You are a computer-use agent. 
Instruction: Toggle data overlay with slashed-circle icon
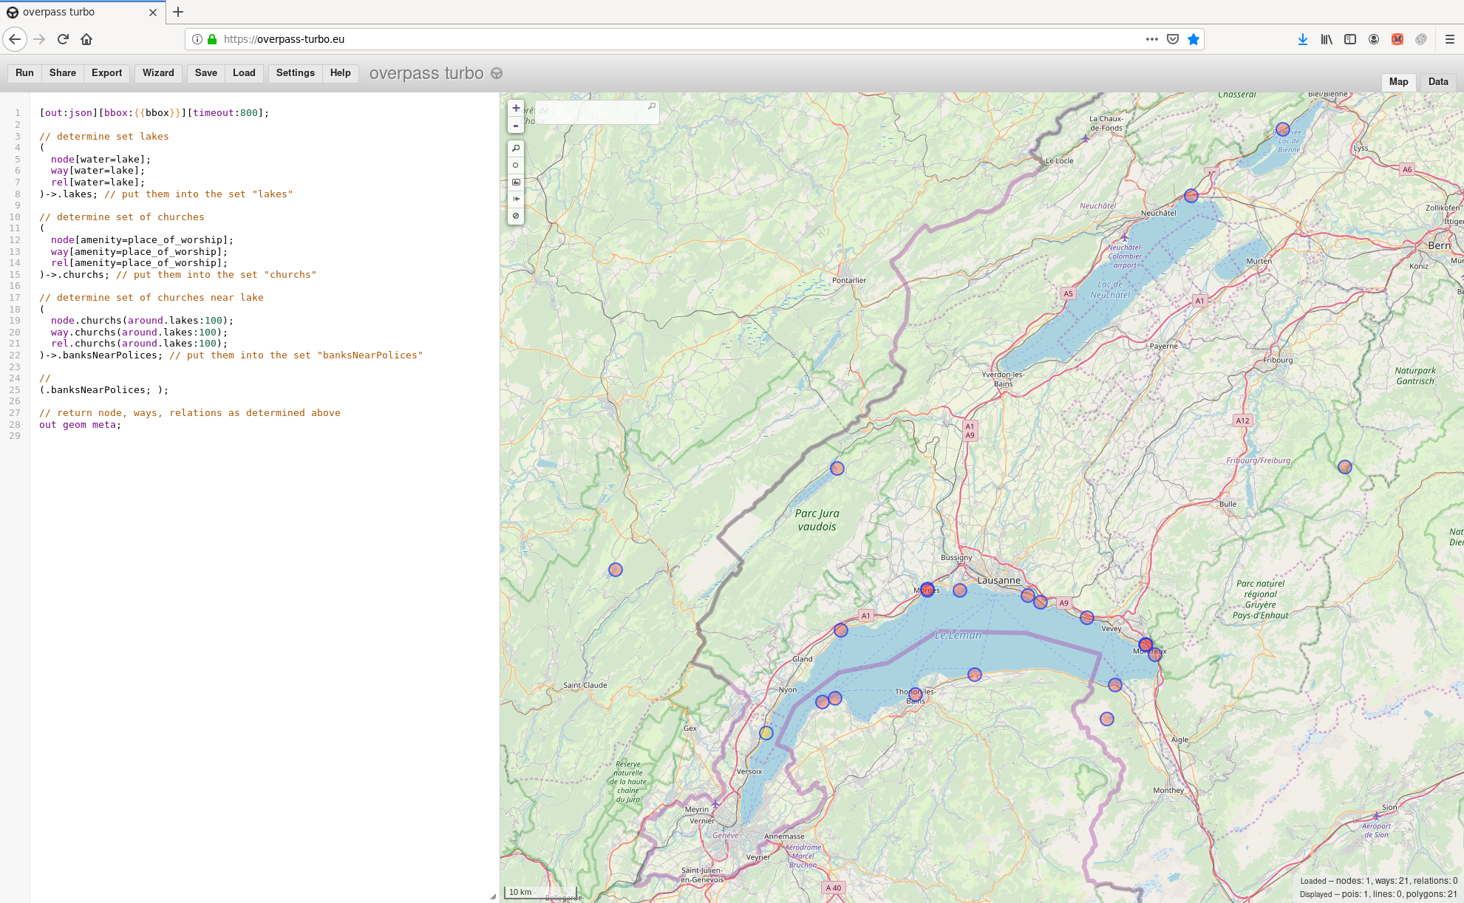coord(516,216)
